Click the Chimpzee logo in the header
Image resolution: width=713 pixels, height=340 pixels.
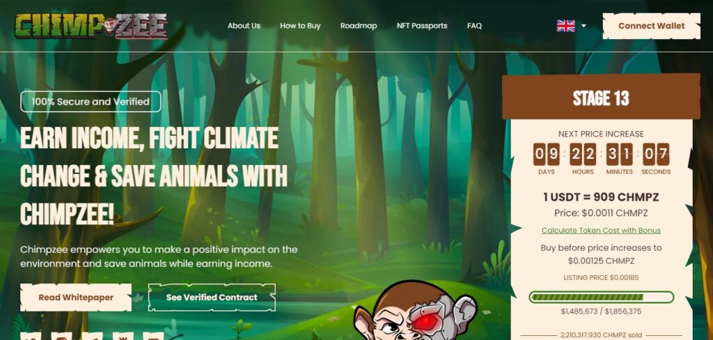pyautogui.click(x=91, y=26)
